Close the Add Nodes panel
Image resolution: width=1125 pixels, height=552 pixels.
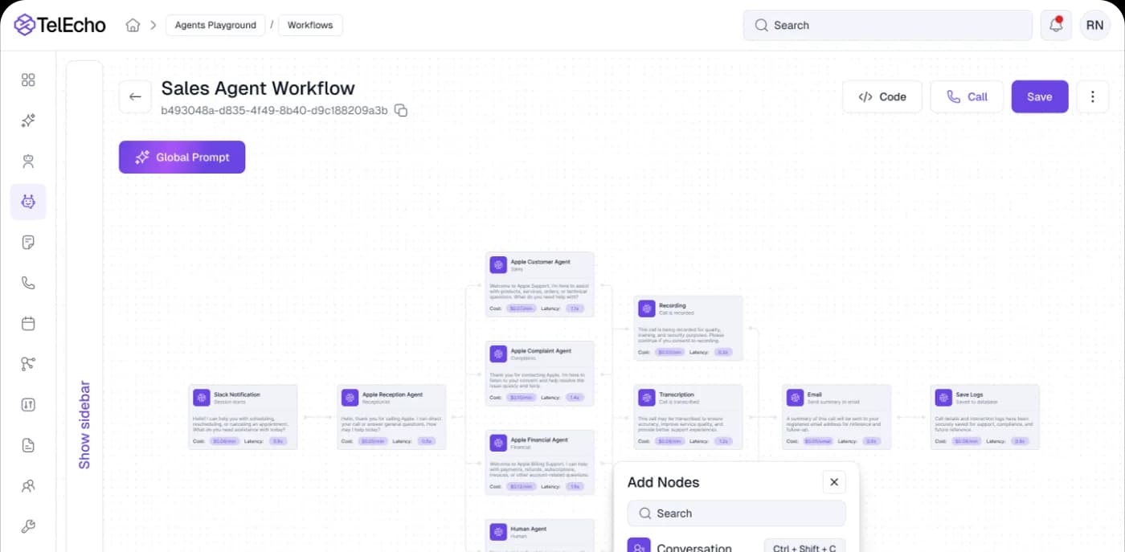pyautogui.click(x=834, y=482)
